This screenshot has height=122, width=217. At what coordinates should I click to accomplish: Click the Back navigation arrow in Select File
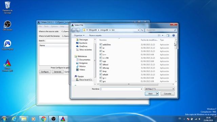74,30
